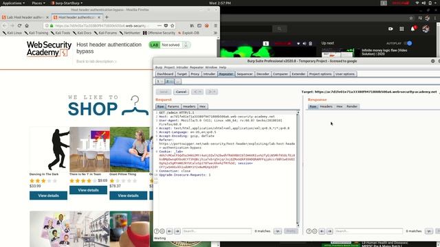This screenshot has width=440, height=247.
Task: Switch request view to Params tab
Action: (173, 106)
